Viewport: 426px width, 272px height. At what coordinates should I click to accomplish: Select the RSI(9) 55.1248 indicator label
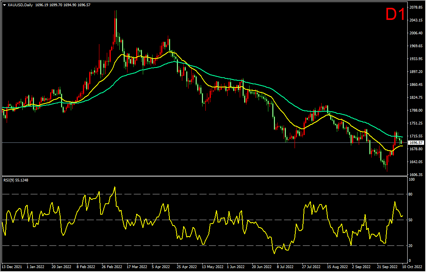click(16, 180)
